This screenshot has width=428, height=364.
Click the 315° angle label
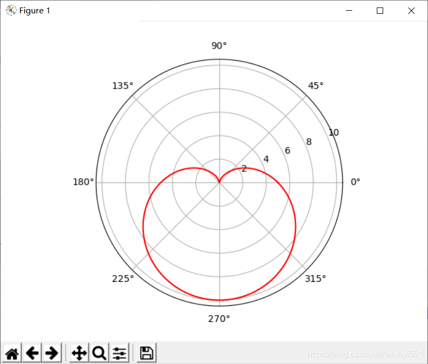pyautogui.click(x=315, y=279)
